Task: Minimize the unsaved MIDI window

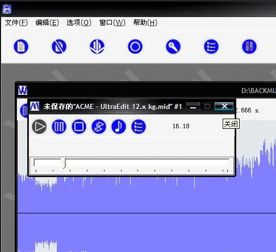Action: pos(193,106)
